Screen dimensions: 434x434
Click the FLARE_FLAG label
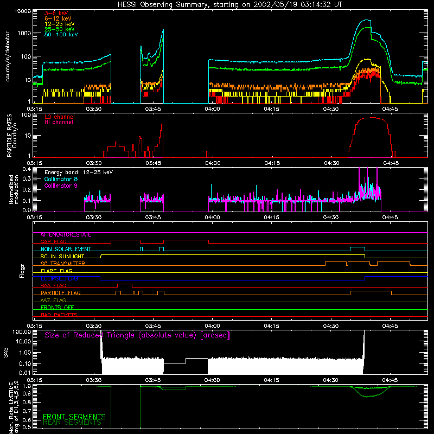[x=56, y=271]
